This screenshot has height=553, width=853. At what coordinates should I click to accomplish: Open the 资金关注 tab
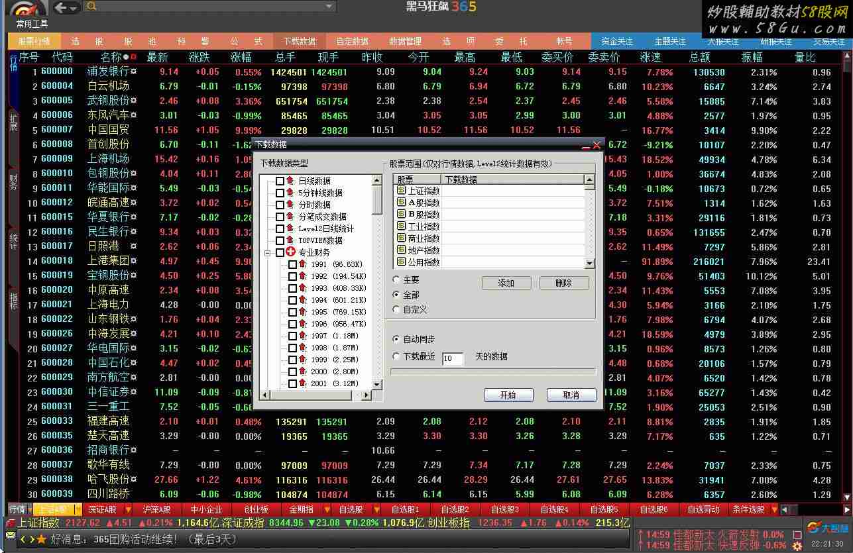(x=616, y=41)
